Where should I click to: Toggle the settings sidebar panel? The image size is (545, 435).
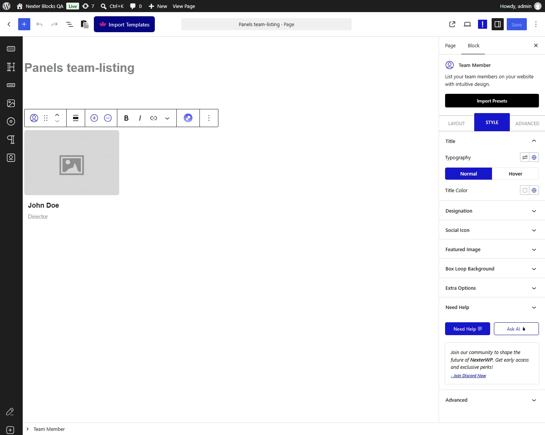pyautogui.click(x=498, y=24)
